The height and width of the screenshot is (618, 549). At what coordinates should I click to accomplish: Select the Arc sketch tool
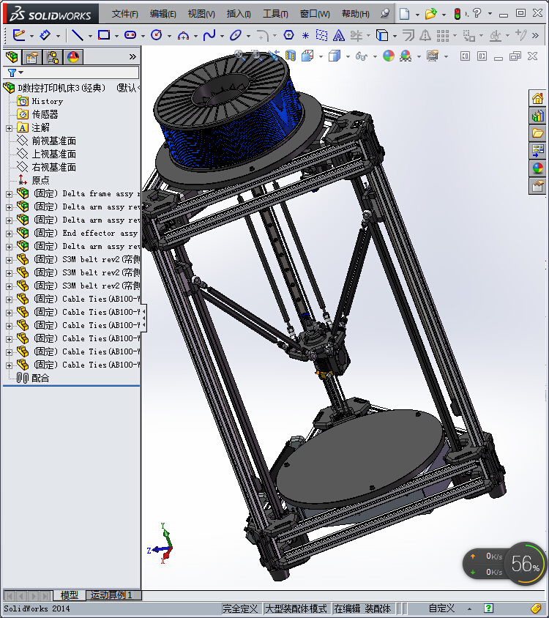coord(183,36)
